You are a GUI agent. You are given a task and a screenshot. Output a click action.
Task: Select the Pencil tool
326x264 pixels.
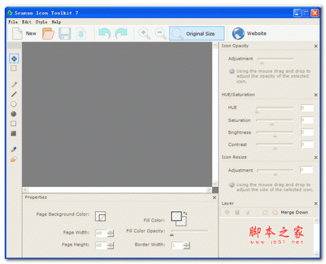(x=14, y=84)
